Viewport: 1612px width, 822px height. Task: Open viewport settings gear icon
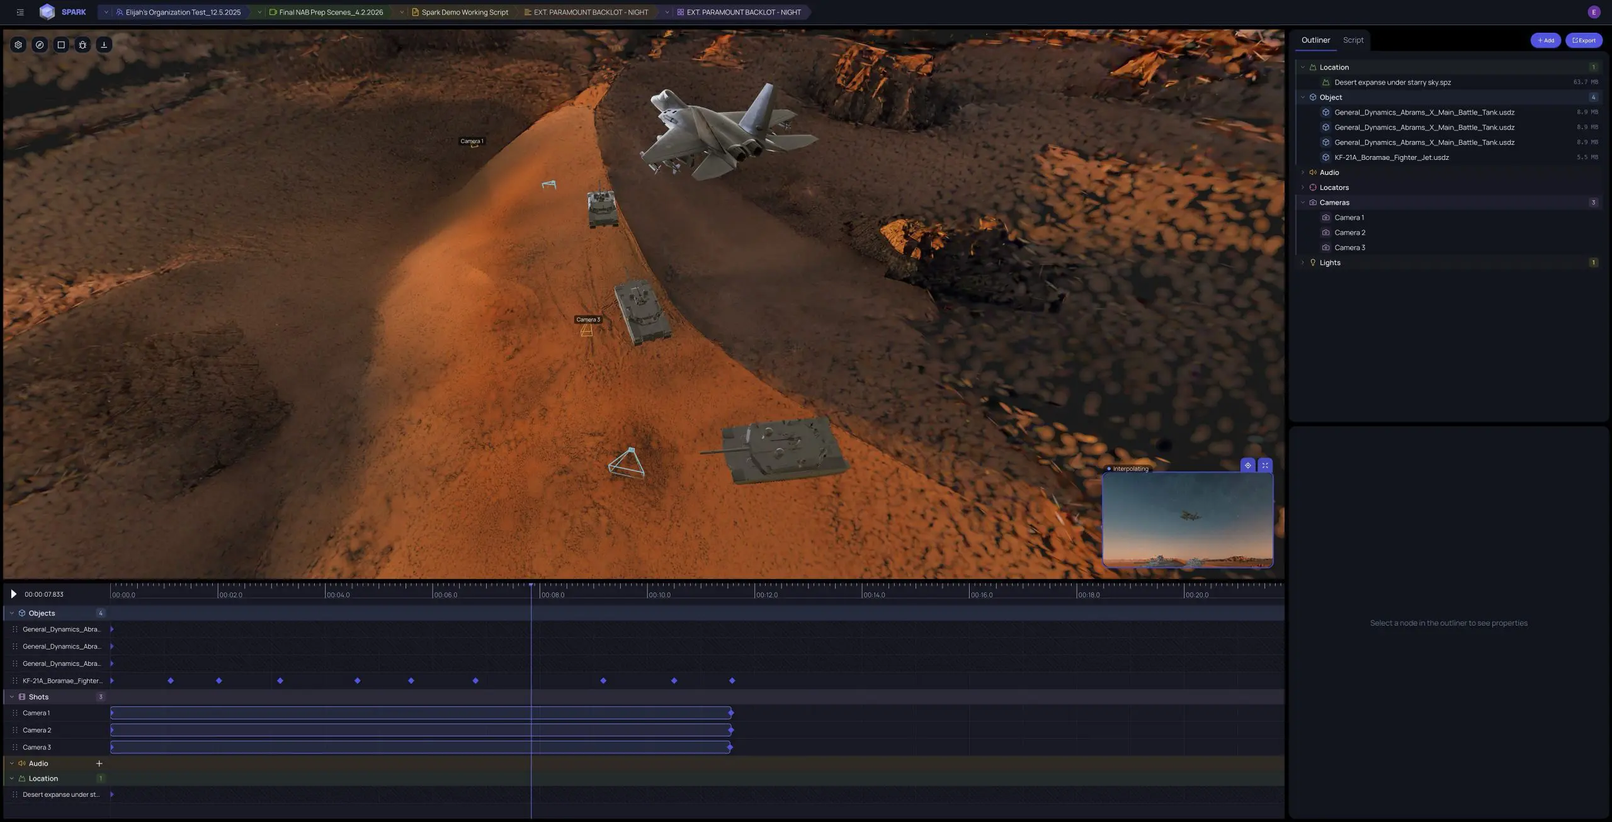[18, 45]
